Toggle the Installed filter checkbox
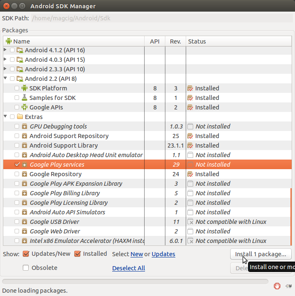Screen dimensions: 295x296 [x=77, y=254]
